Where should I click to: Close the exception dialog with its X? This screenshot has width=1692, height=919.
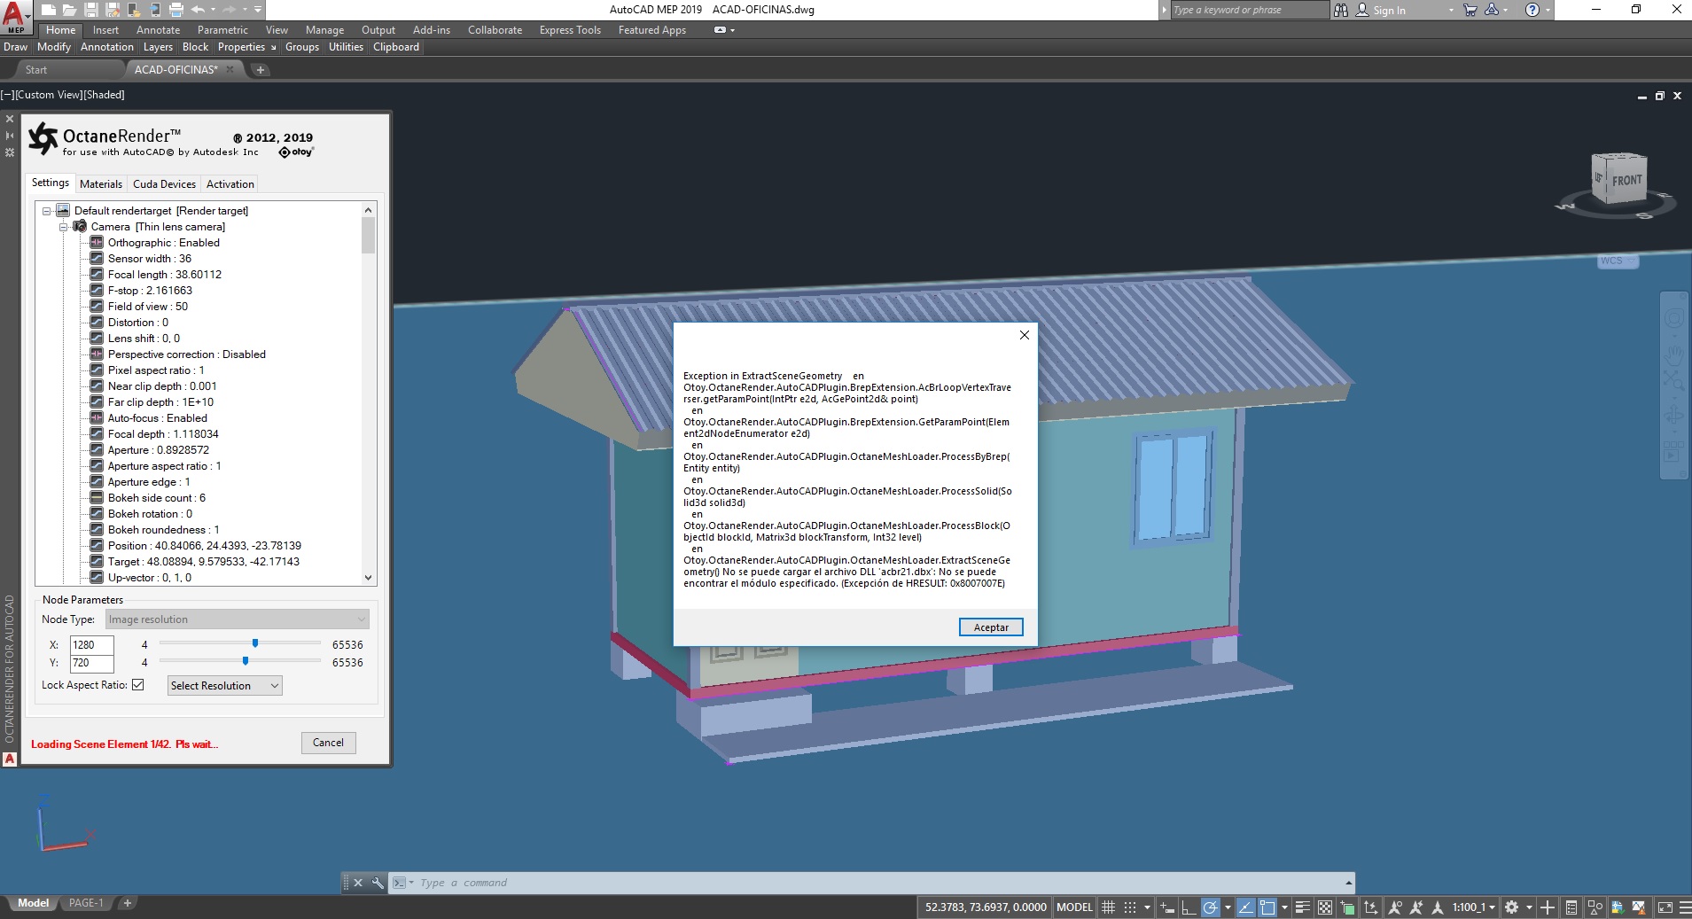(x=1025, y=335)
